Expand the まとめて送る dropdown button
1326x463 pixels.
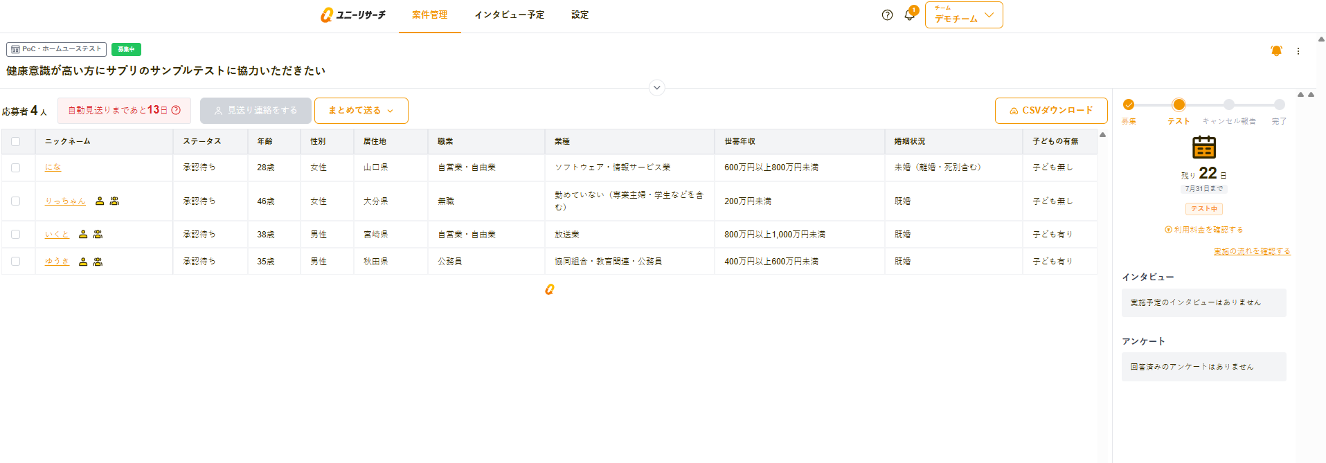pos(361,111)
